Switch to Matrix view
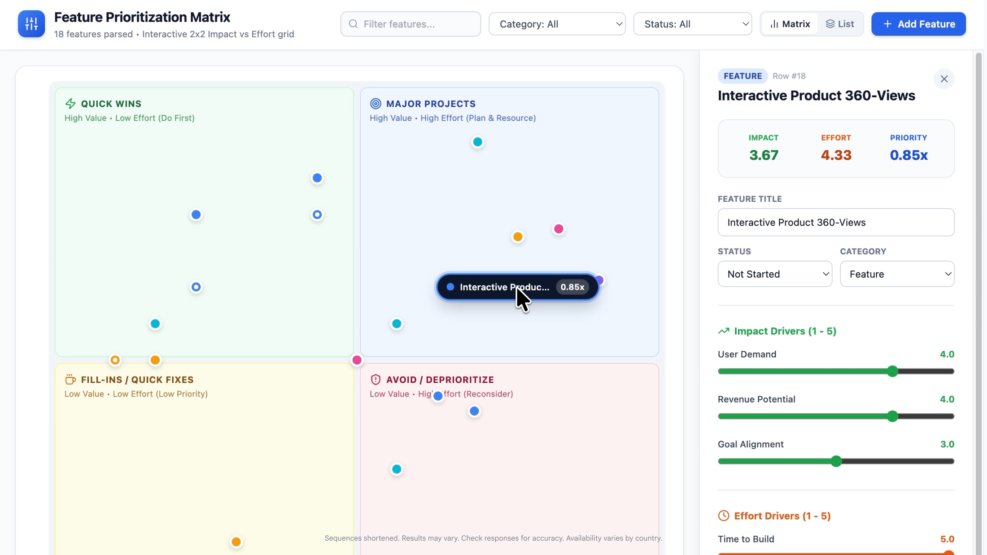 coord(790,24)
